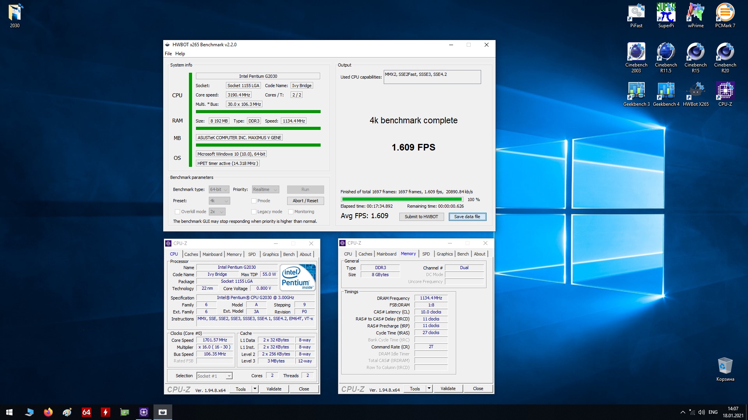Click Submit to HWBOT button
Viewport: 748px width, 420px height.
pyautogui.click(x=421, y=217)
